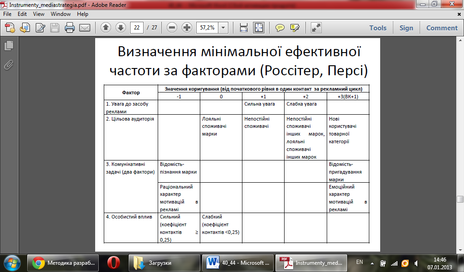Select the fit width scrolling icon
The height and width of the screenshot is (272, 464).
pos(243,28)
